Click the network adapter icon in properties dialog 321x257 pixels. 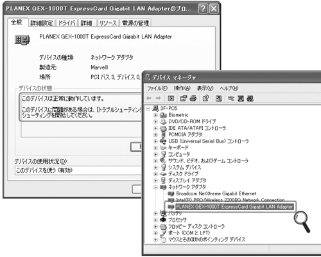click(22, 40)
